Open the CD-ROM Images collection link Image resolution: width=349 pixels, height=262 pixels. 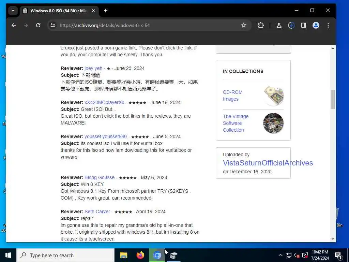click(x=232, y=96)
